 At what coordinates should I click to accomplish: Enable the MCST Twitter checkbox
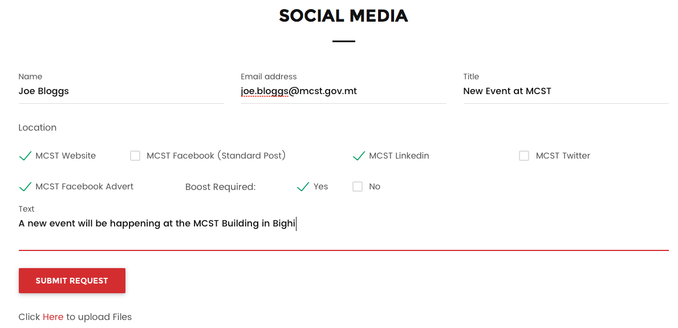tap(524, 156)
